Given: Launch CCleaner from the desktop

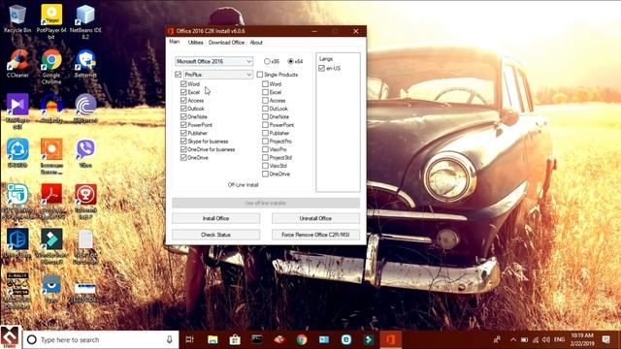Looking at the screenshot, I should pos(17,63).
